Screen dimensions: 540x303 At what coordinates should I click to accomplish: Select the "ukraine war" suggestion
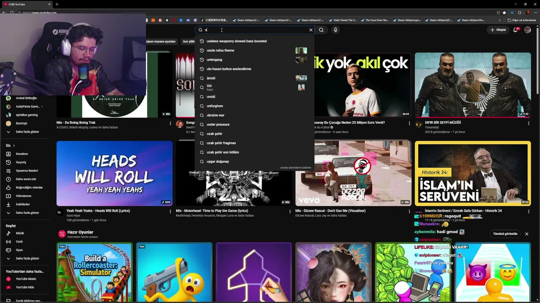point(254,115)
